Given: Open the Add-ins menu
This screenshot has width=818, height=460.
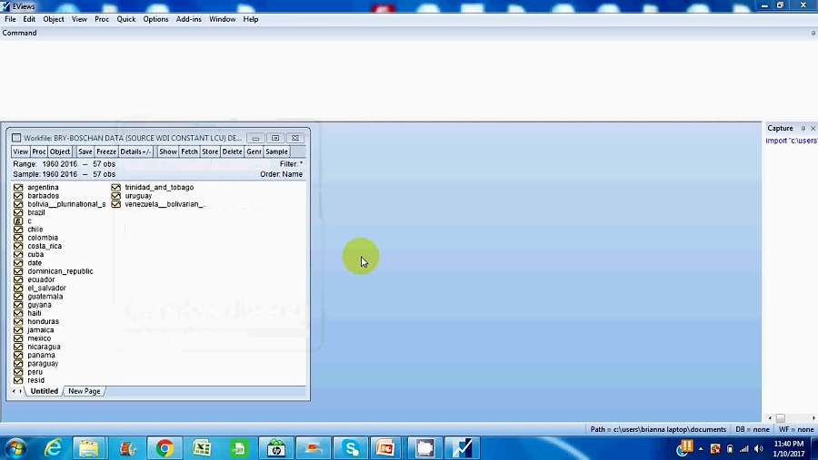Looking at the screenshot, I should click(x=188, y=19).
